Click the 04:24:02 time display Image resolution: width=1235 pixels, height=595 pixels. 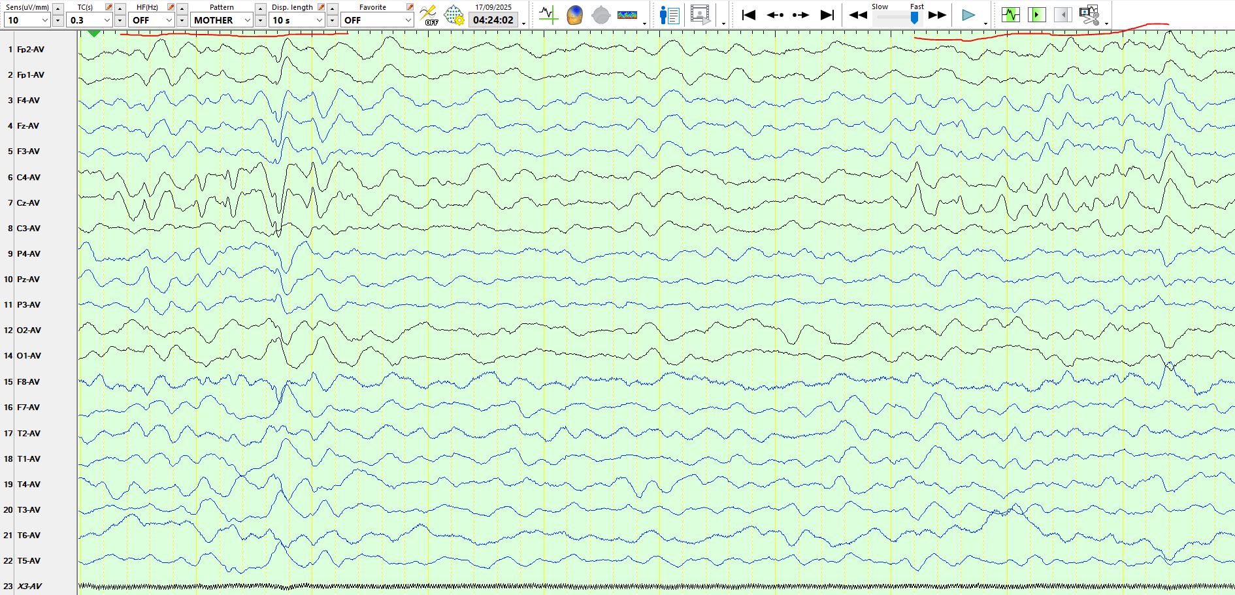pos(493,20)
